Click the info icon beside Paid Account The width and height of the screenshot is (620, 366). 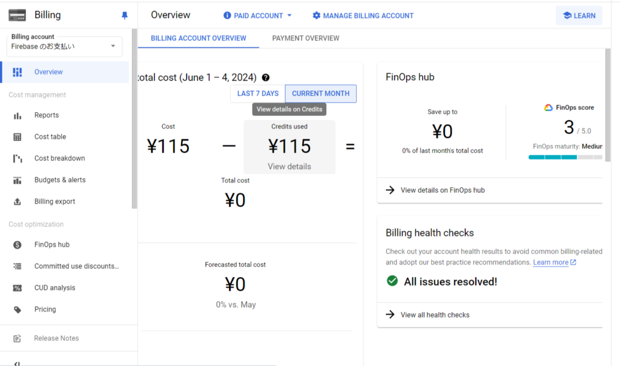click(227, 15)
